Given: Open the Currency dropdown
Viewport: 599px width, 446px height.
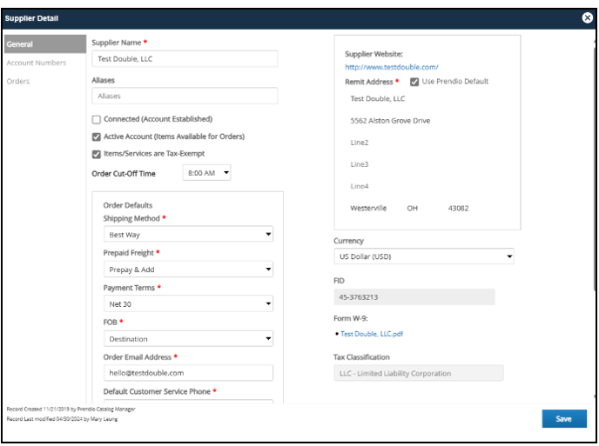Looking at the screenshot, I should point(423,257).
